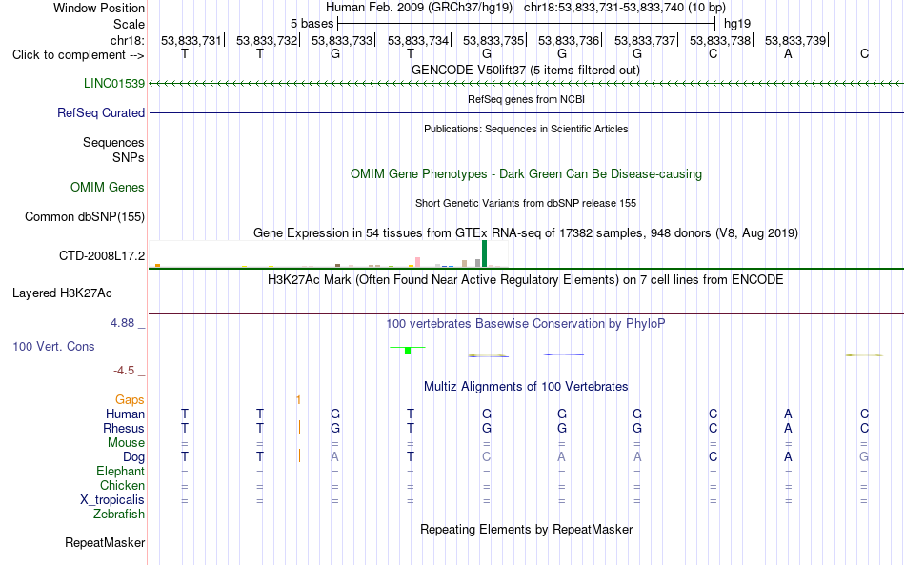
Task: Click the GTEx Gene Expression track title
Action: click(x=526, y=233)
